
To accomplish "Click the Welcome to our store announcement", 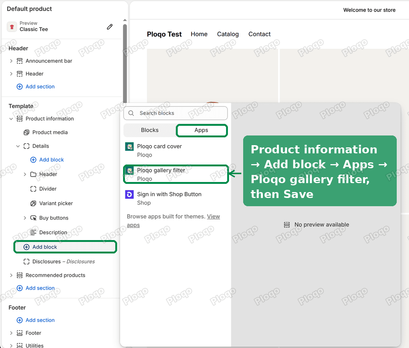I will click(369, 10).
